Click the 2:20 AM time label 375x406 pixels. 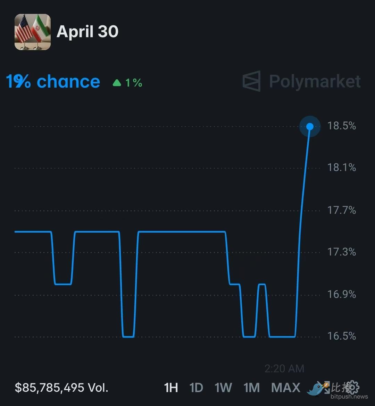point(284,368)
